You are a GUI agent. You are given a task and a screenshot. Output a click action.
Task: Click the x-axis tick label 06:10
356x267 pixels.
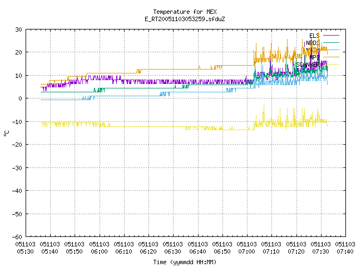point(123,251)
